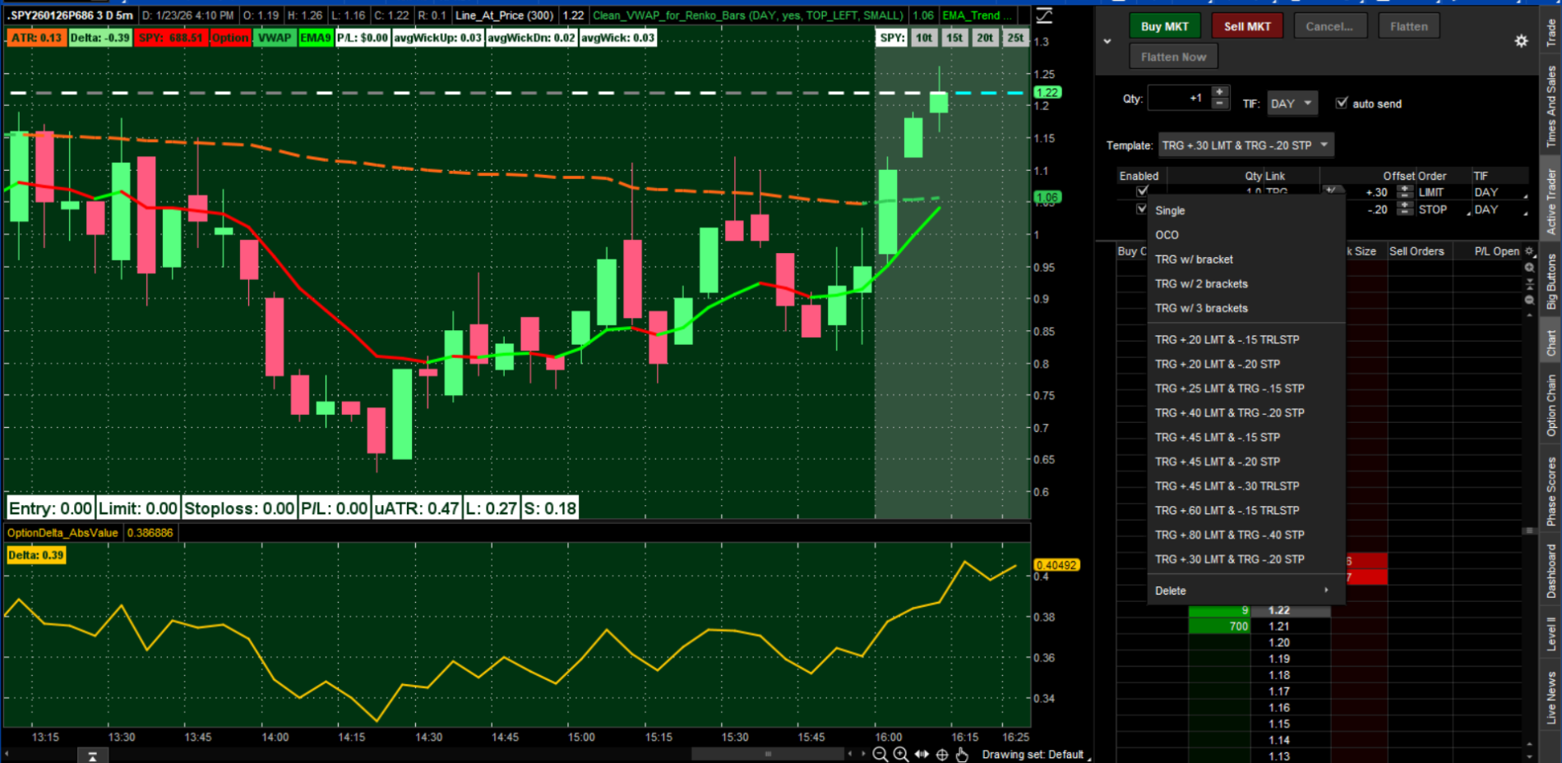This screenshot has width=1562, height=763.
Task: Click the price axis scale icon
Action: coord(1044,15)
